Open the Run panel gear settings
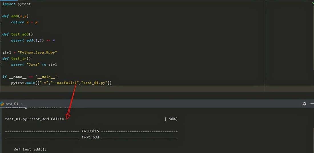The image size is (314, 153). point(304,104)
